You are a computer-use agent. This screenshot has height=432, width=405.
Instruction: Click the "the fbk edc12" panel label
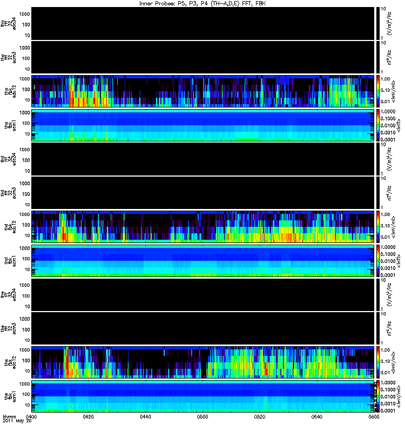[10, 362]
